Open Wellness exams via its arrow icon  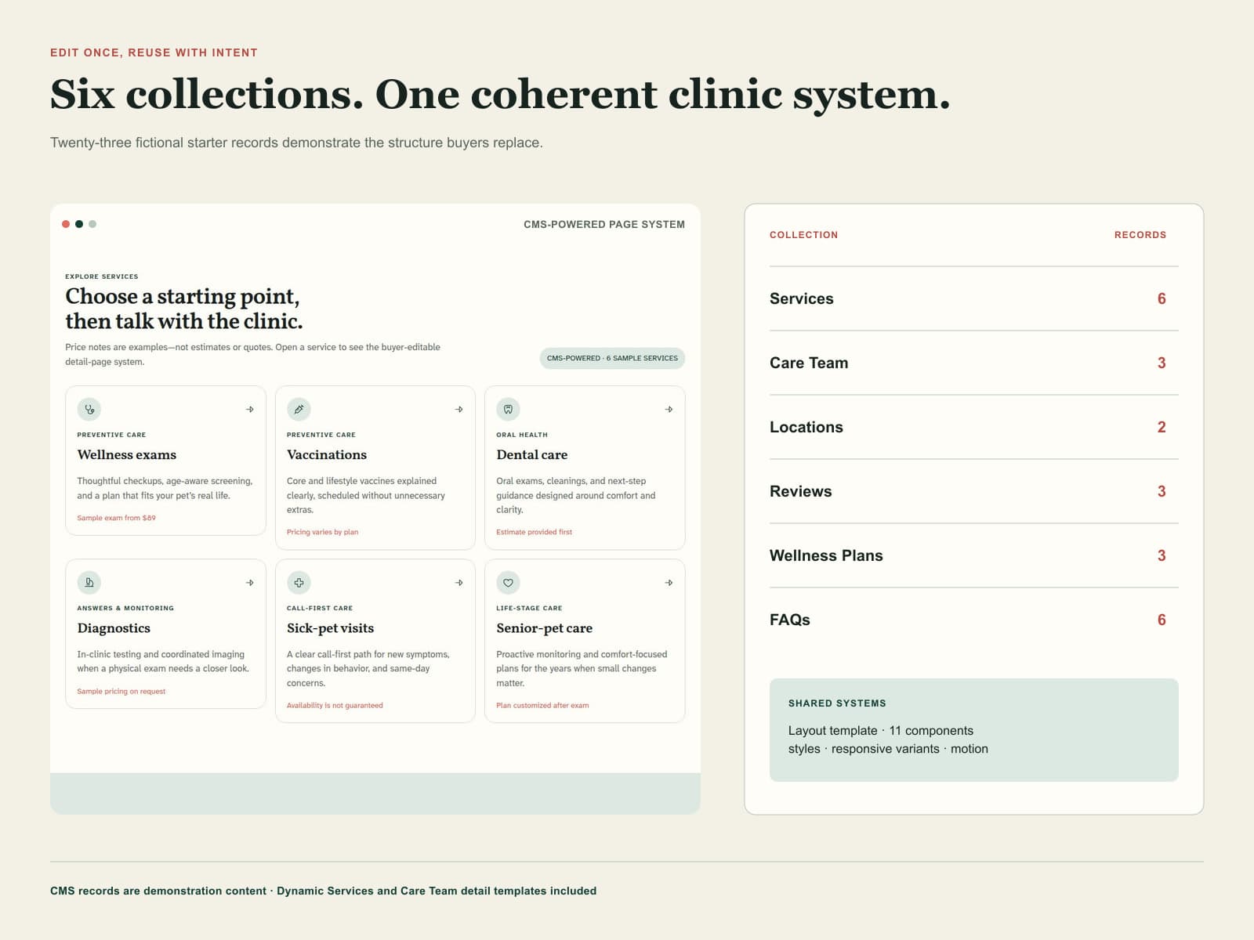[249, 409]
